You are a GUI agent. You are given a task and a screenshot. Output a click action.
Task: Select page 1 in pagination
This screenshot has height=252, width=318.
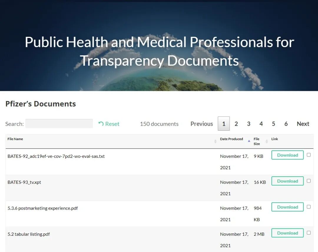pos(224,123)
